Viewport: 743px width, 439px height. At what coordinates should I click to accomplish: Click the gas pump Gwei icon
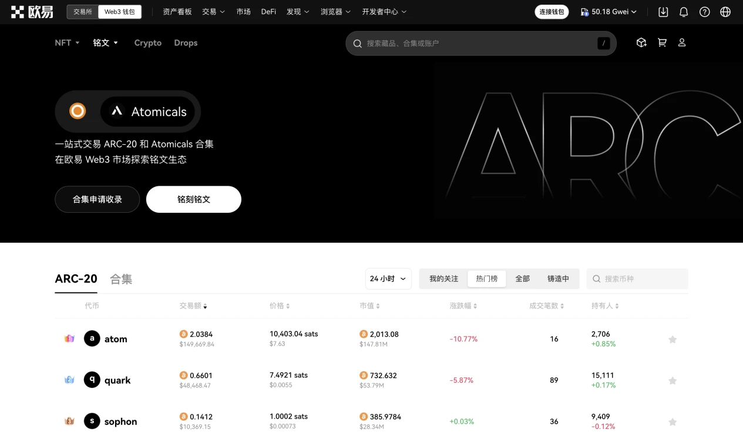coord(585,12)
